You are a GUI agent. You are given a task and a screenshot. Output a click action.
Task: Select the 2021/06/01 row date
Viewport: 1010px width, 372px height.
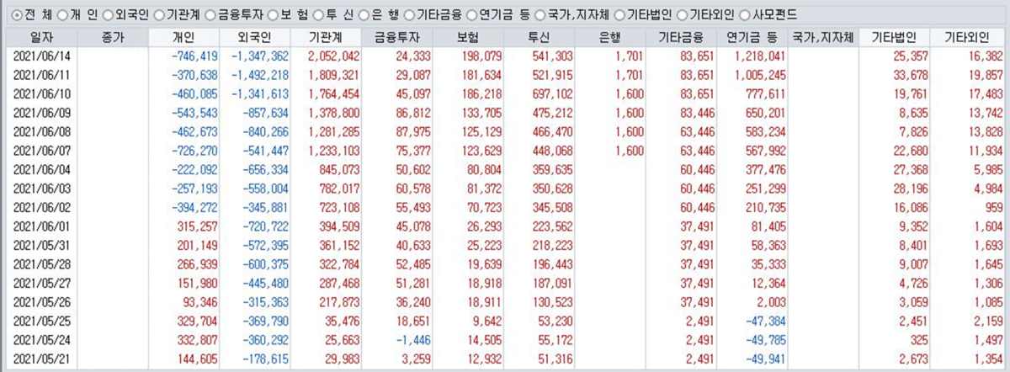click(40, 227)
